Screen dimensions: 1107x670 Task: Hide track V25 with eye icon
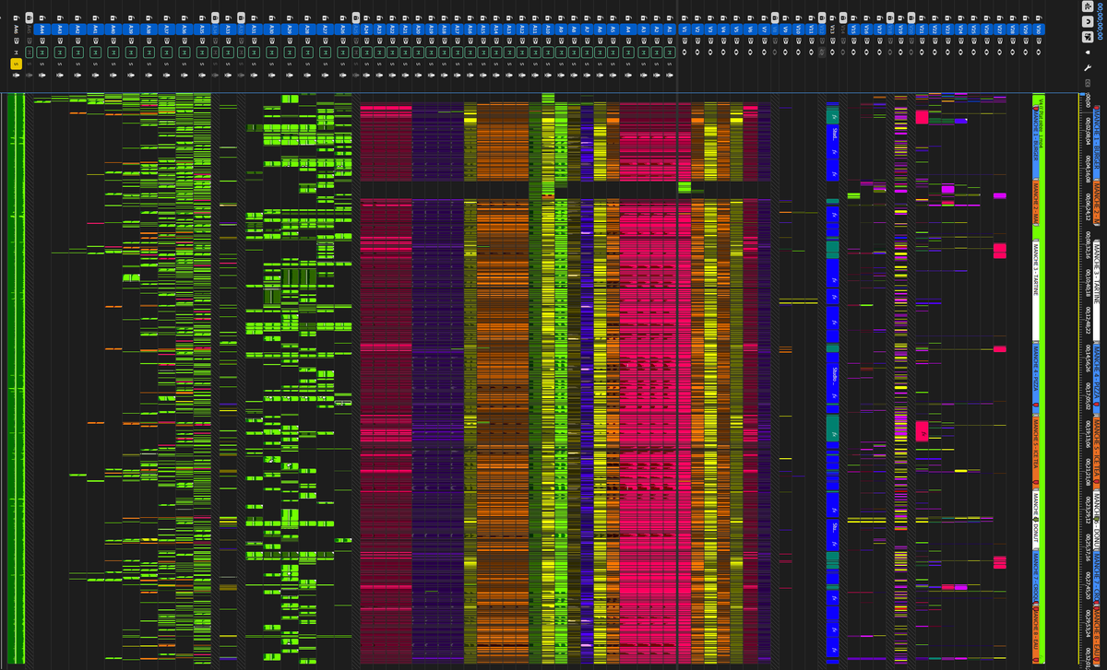pos(973,53)
